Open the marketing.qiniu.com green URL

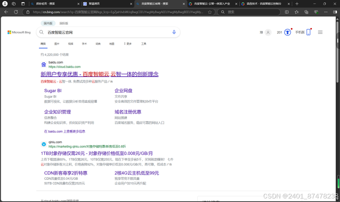point(87,146)
